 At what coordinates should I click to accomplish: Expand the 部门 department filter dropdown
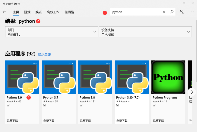[51, 32]
